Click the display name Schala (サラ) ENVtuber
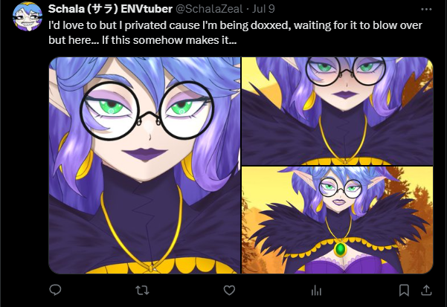Viewport: 447px width, 307px height. (x=110, y=9)
